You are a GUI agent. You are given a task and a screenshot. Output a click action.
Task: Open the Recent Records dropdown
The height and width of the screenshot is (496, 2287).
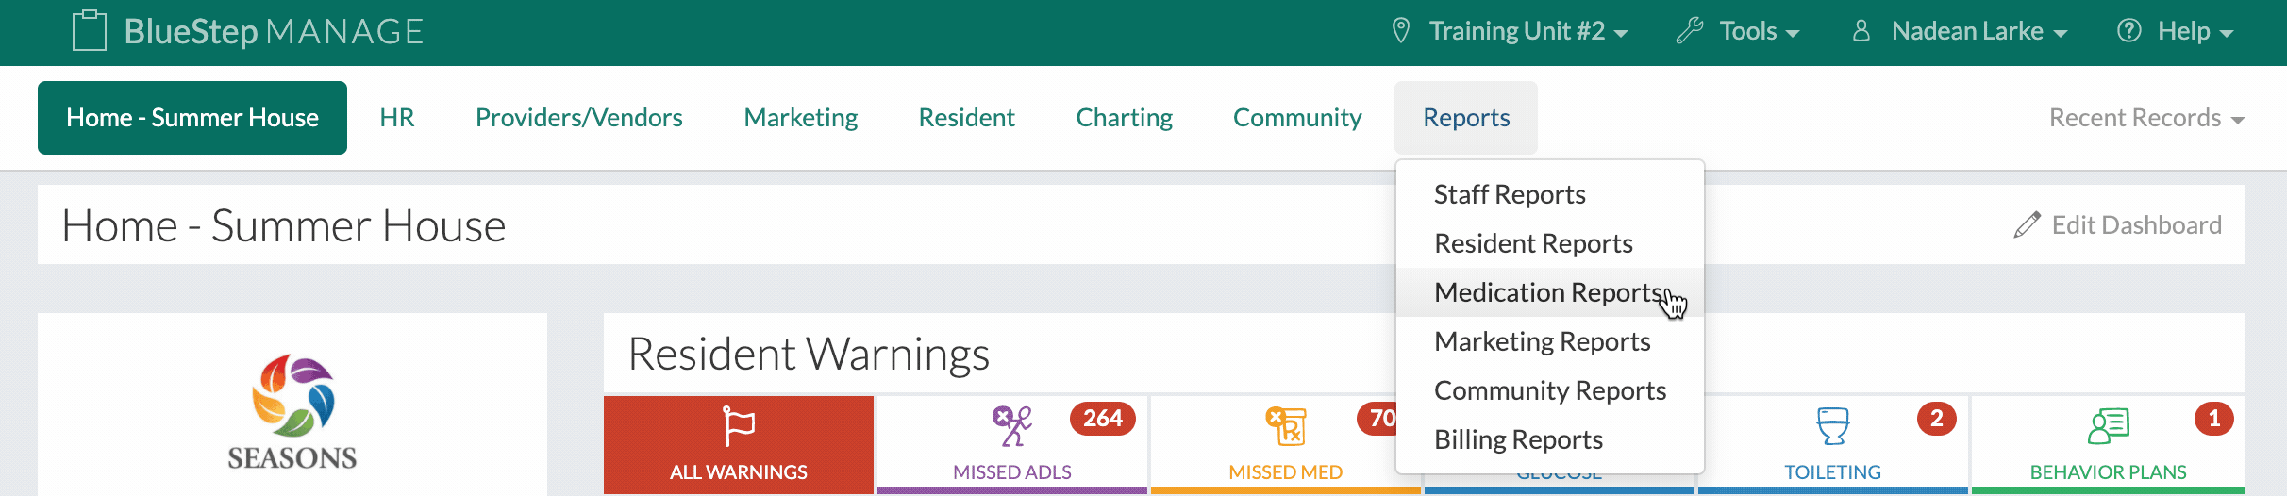(2145, 118)
